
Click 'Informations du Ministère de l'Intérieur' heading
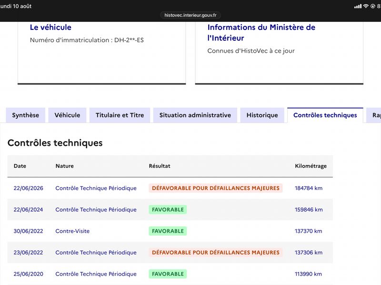[261, 32]
